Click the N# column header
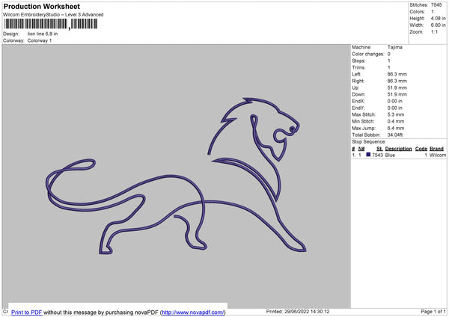This screenshot has width=449, height=317. tap(362, 148)
